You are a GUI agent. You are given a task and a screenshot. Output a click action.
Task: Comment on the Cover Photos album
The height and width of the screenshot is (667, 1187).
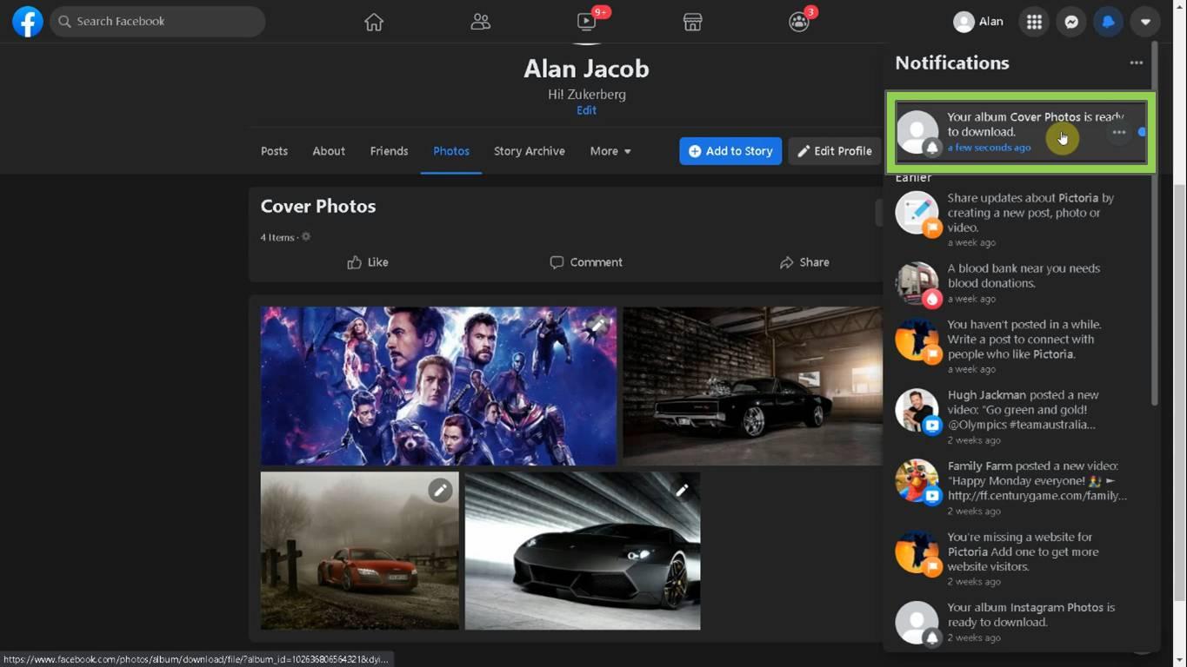point(585,262)
